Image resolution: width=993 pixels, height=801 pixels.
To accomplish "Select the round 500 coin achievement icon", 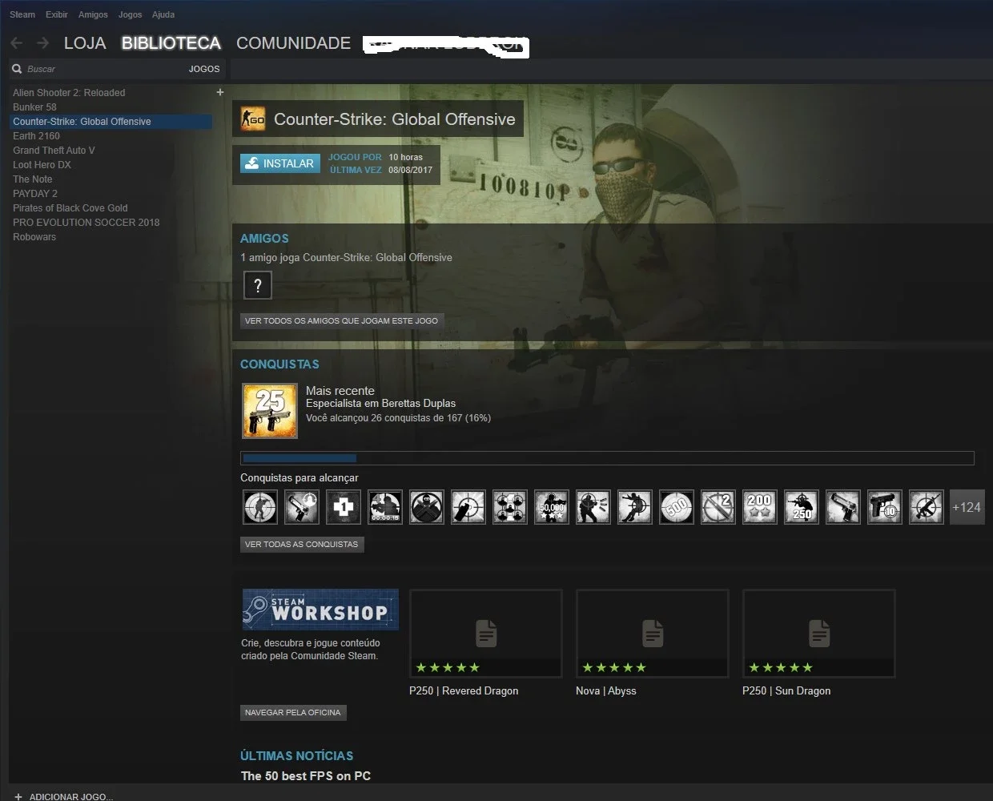I will (676, 507).
